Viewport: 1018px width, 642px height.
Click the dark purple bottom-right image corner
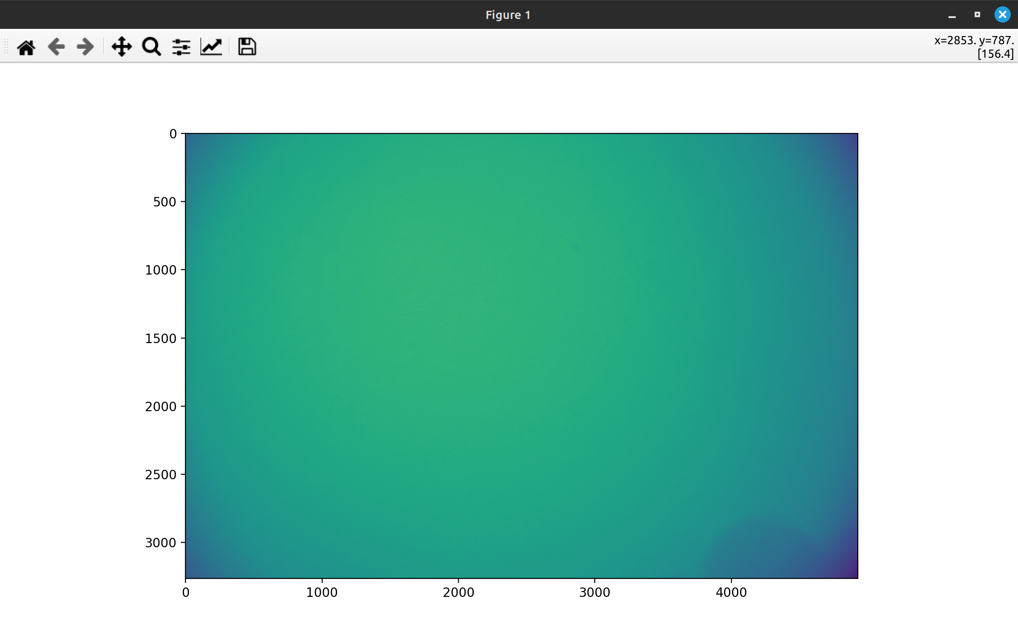point(852,573)
